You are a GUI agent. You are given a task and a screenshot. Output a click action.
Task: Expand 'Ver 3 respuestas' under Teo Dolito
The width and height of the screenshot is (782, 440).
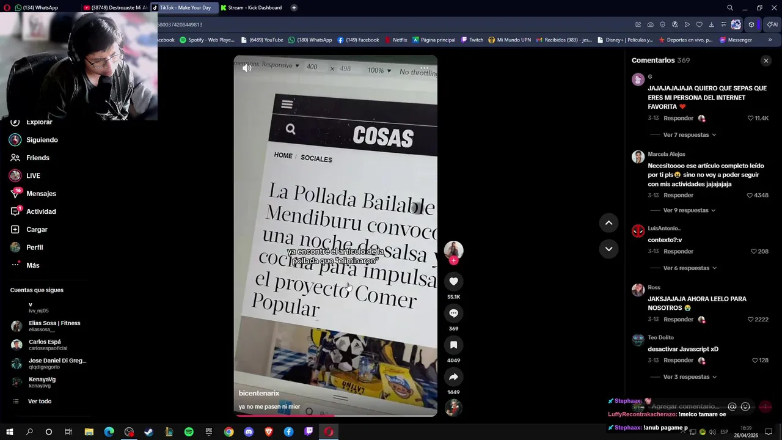tap(689, 376)
